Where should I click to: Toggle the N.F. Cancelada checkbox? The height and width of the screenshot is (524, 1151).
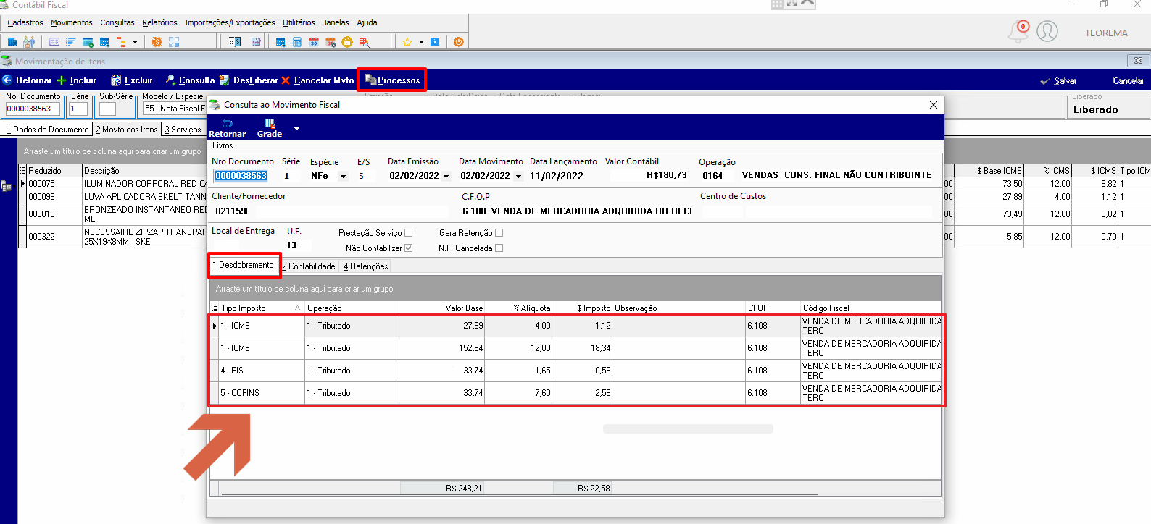click(x=499, y=248)
